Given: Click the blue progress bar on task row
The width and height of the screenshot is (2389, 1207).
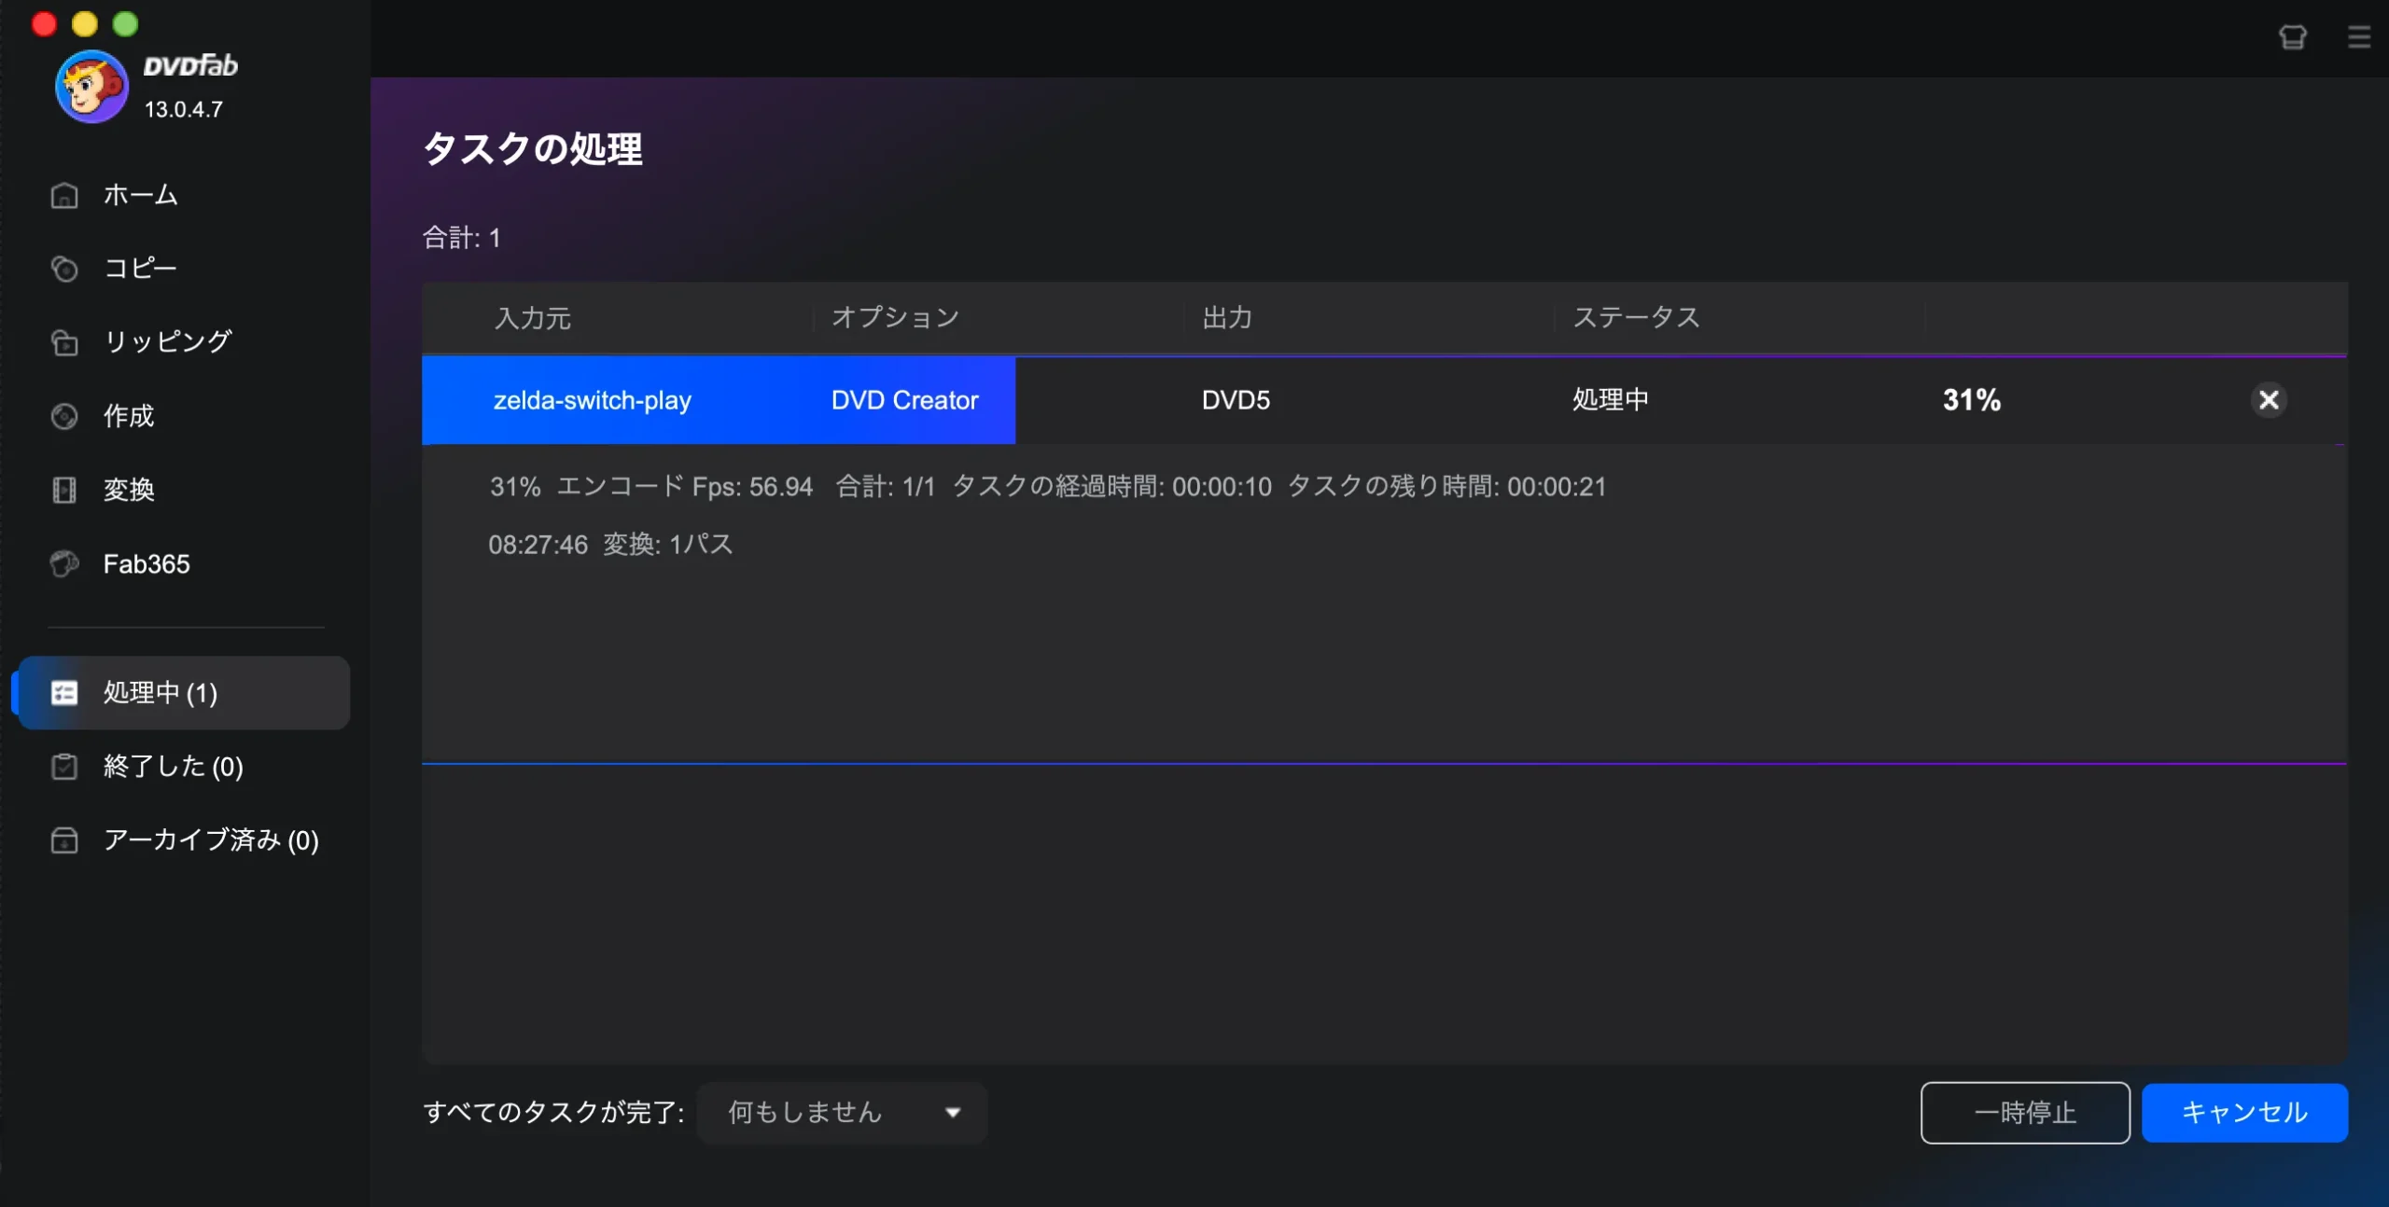Looking at the screenshot, I should (x=719, y=400).
